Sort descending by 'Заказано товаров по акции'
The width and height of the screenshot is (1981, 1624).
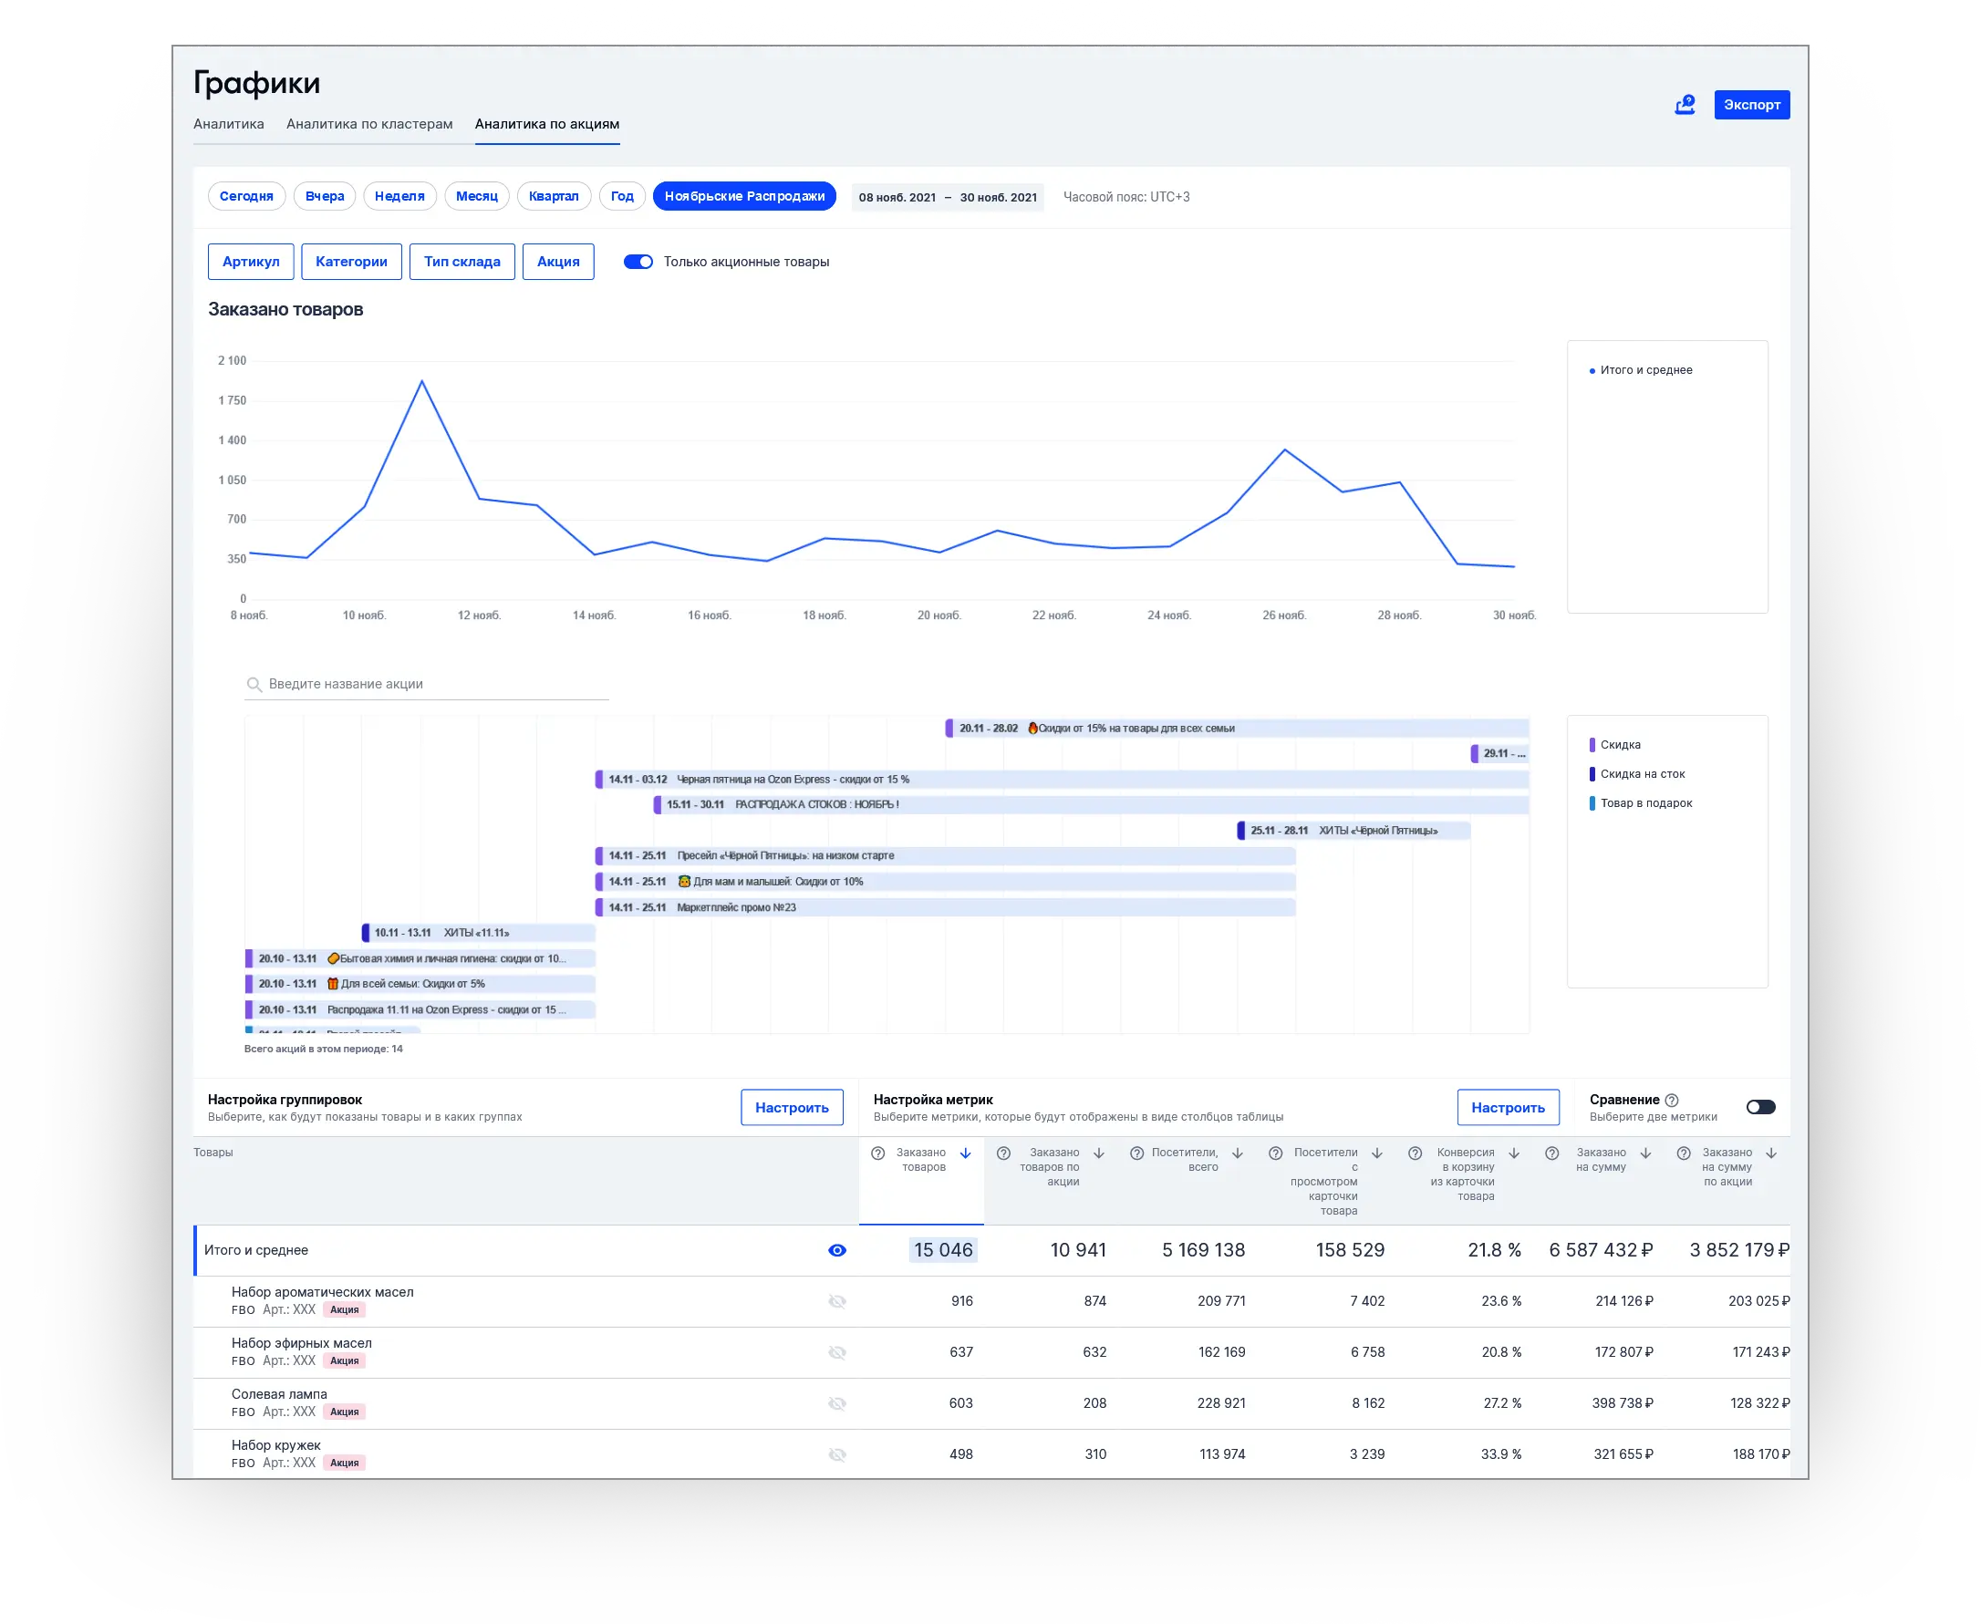pyautogui.click(x=1100, y=1153)
